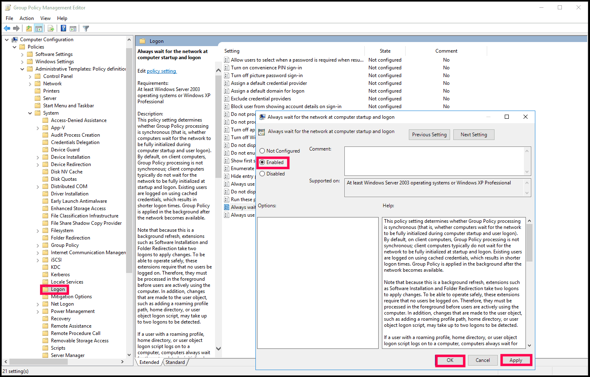Select the Logon tree folder
The width and height of the screenshot is (590, 377).
pos(58,289)
